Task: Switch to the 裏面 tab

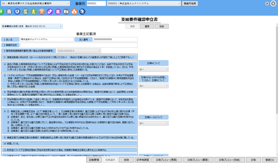Action: click(x=147, y=26)
